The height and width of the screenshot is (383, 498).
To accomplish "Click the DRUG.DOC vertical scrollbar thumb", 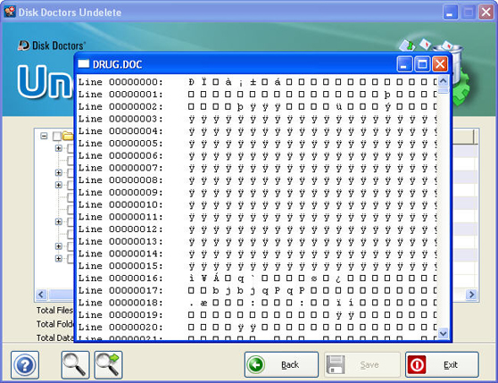I will click(443, 90).
